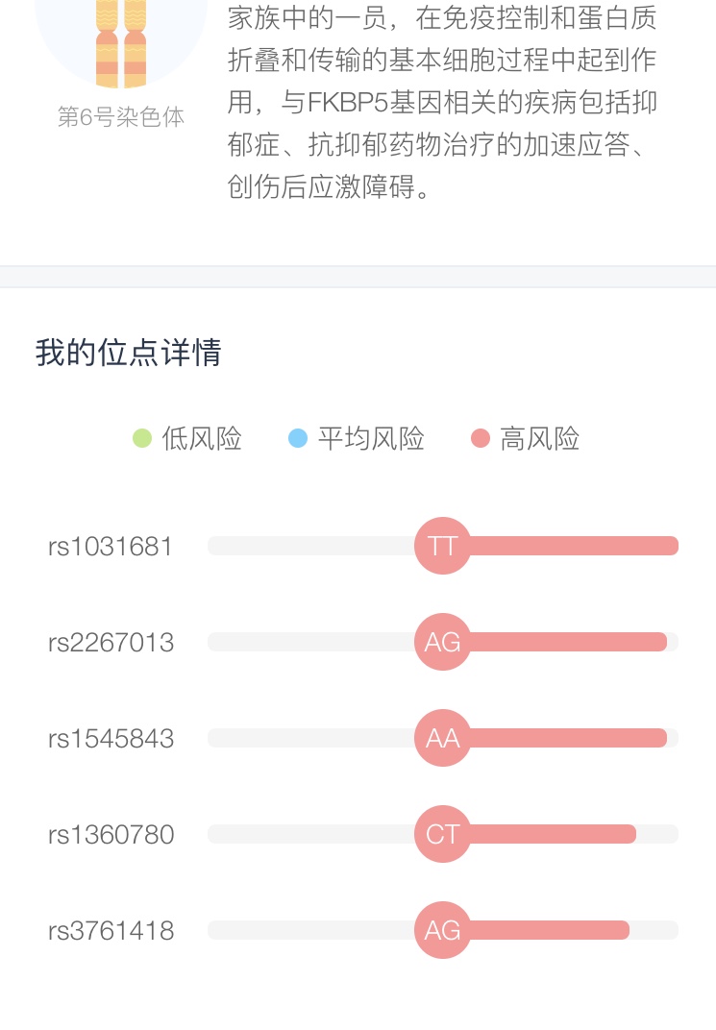Tap the red high-risk legend dot
The width and height of the screenshot is (716, 1030).
coord(481,438)
